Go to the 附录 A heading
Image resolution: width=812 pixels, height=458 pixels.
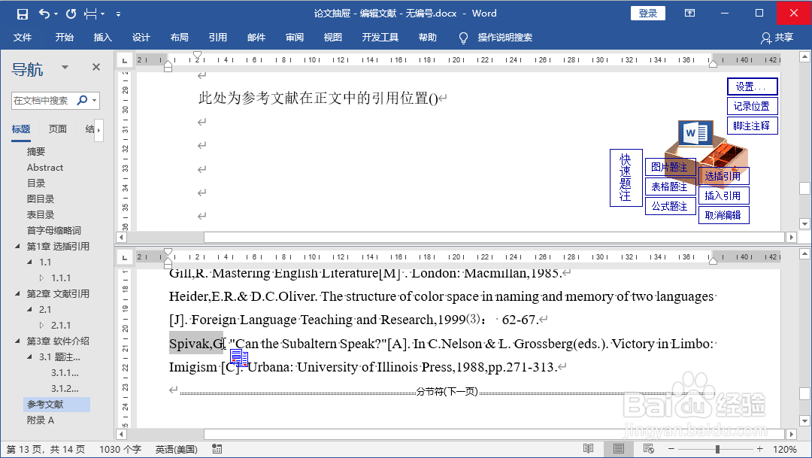[x=41, y=420]
